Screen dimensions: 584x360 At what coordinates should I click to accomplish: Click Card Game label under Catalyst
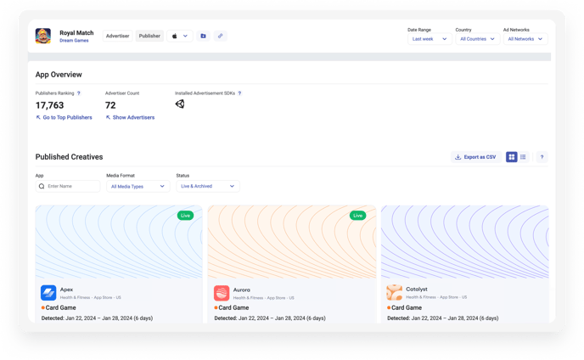(x=407, y=308)
